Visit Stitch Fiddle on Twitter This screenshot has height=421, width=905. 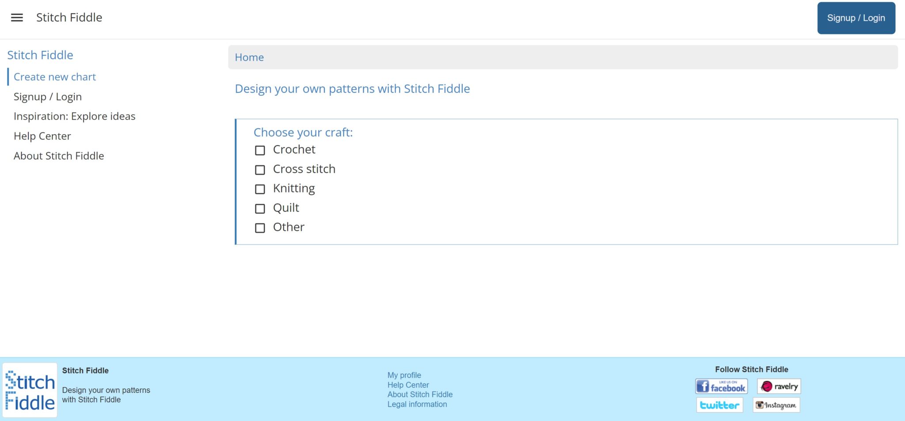click(x=719, y=404)
